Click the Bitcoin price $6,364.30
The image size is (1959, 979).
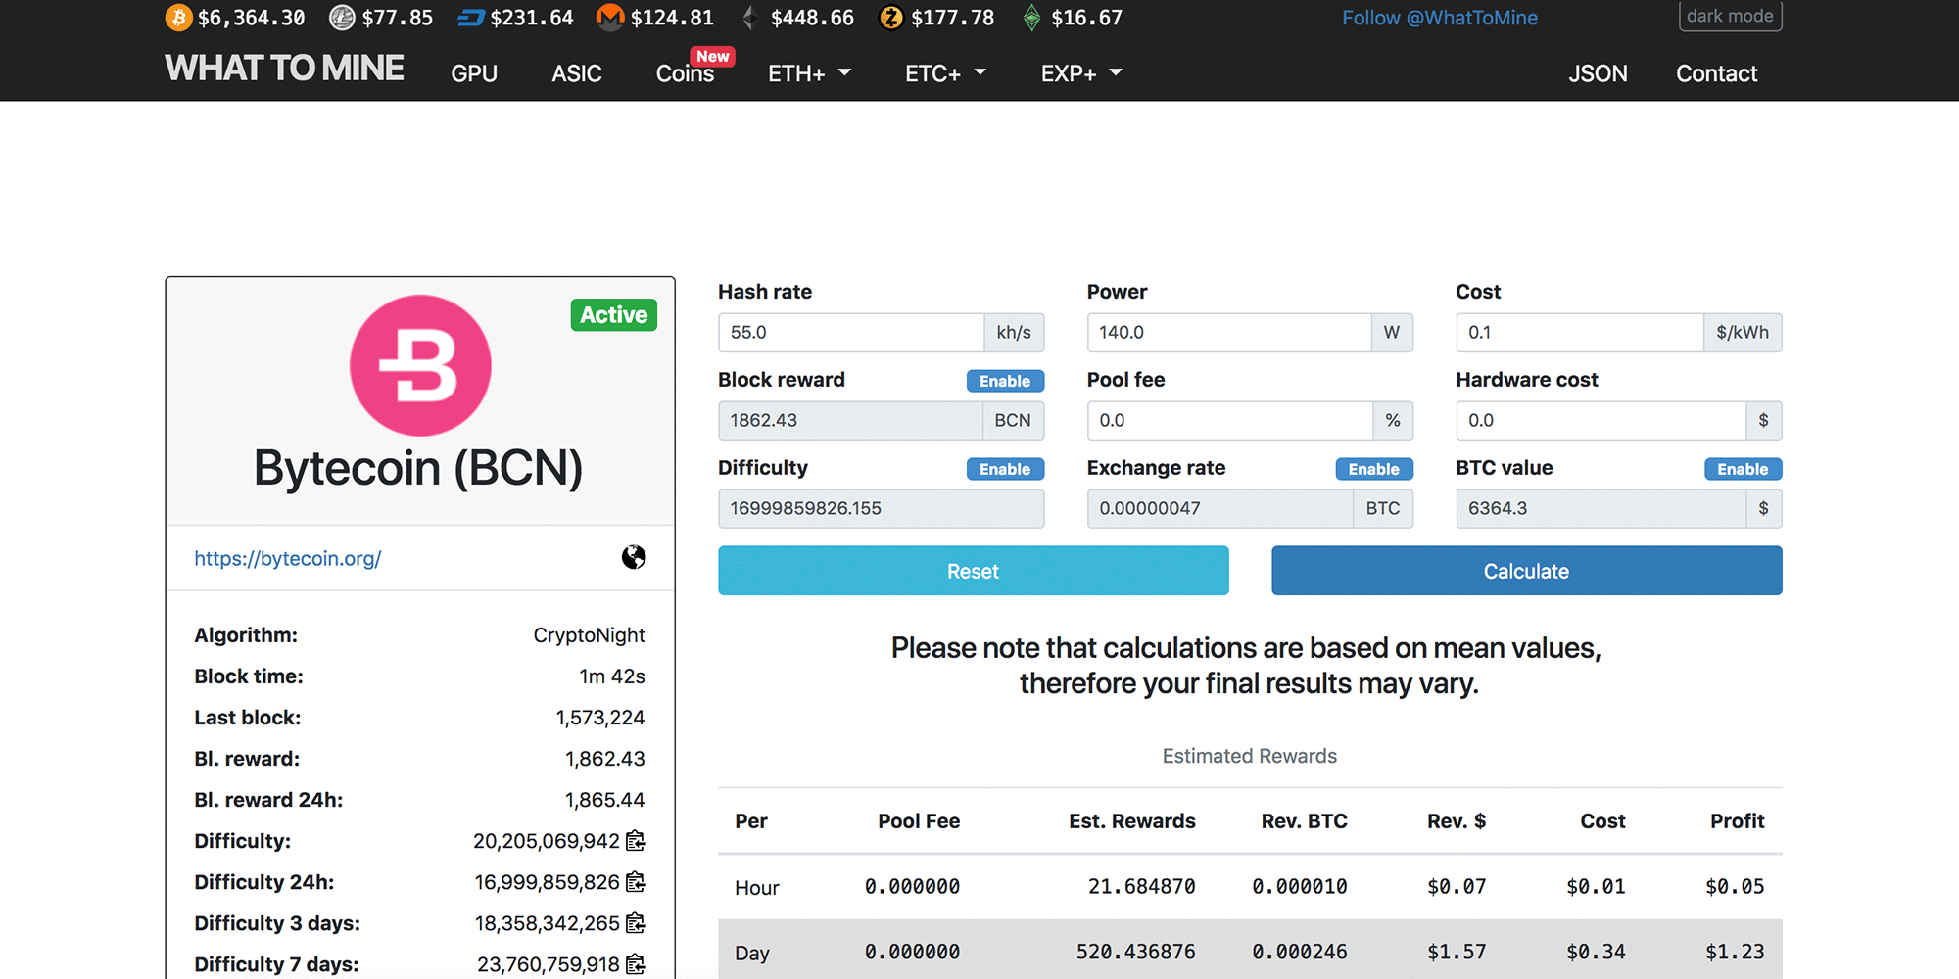251,18
